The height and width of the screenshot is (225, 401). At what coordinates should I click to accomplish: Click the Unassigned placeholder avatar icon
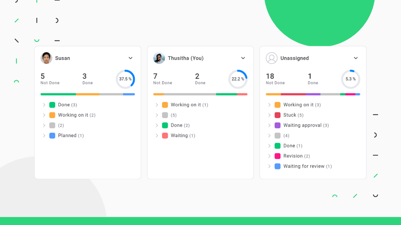click(x=272, y=58)
